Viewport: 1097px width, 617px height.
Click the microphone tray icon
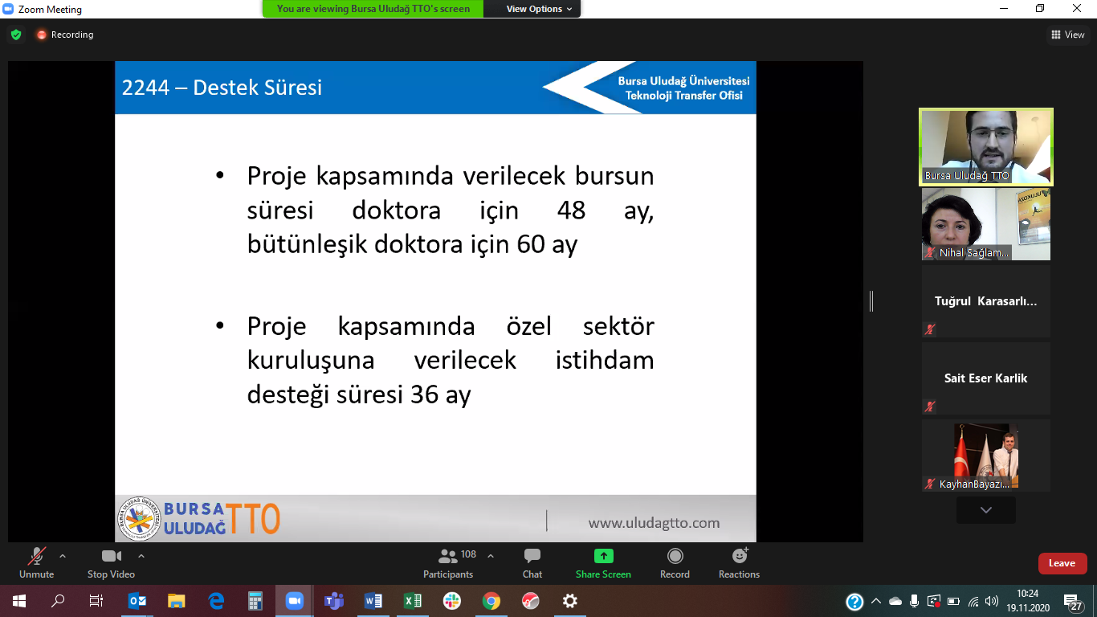click(x=915, y=601)
